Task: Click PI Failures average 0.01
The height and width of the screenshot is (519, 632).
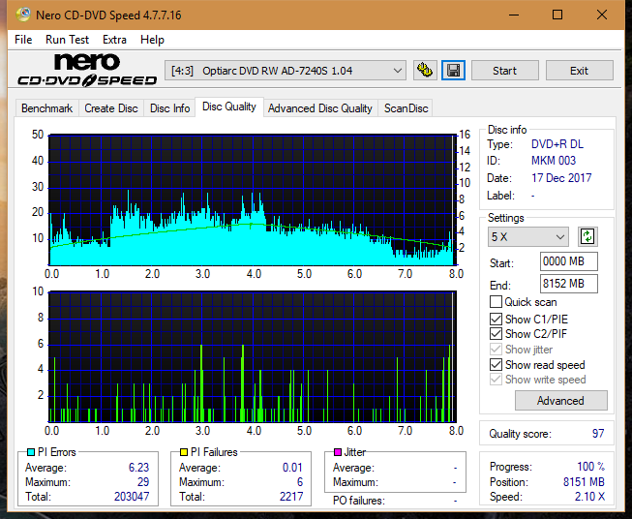Action: (292, 468)
